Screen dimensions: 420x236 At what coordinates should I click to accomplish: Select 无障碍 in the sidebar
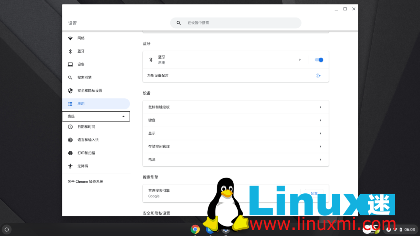(x=96, y=166)
